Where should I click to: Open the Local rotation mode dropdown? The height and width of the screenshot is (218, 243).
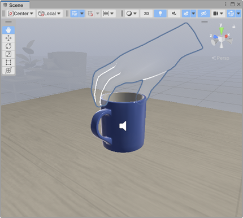tap(50, 14)
